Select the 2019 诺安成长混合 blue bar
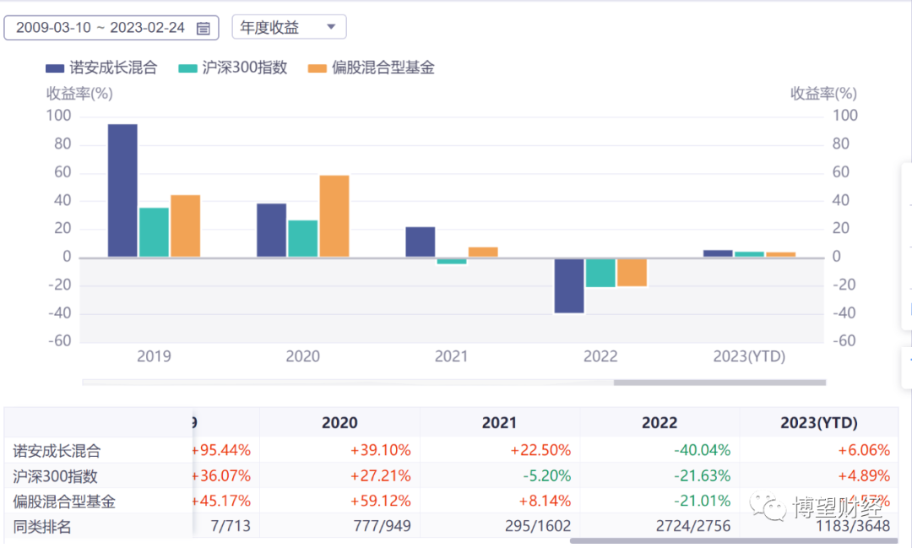 [122, 190]
